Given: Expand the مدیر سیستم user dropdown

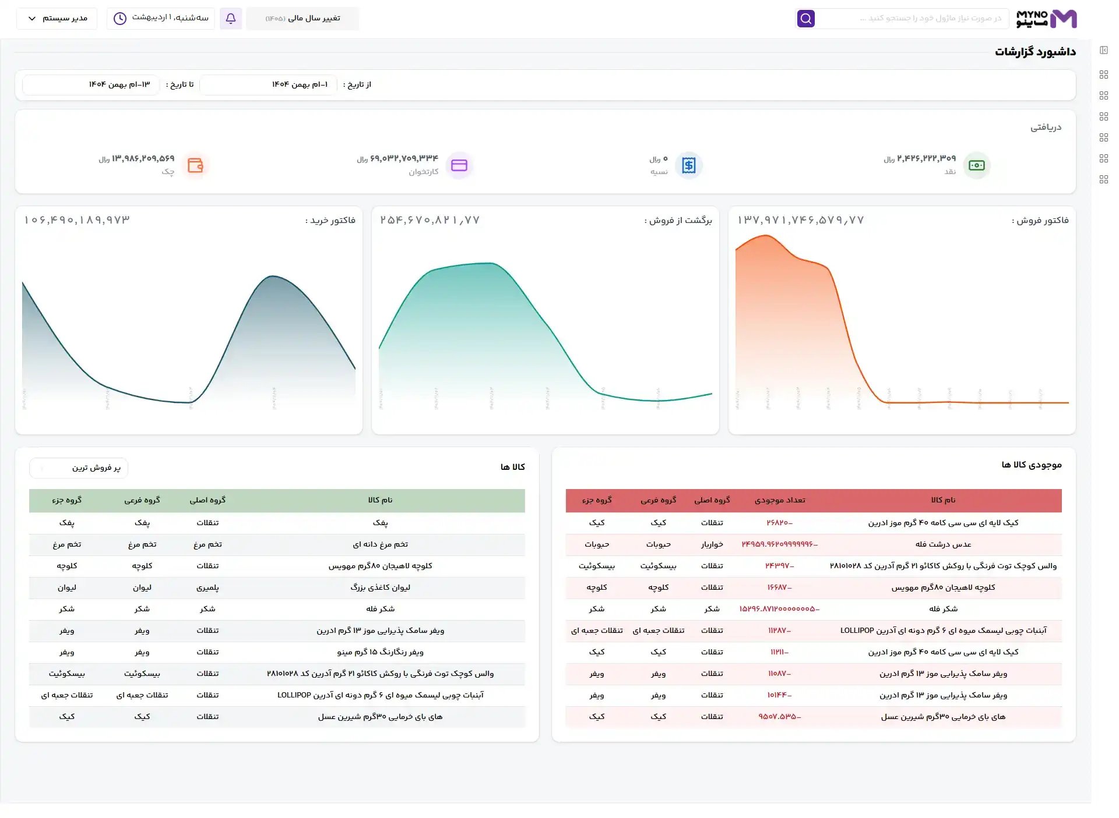Looking at the screenshot, I should coord(57,19).
